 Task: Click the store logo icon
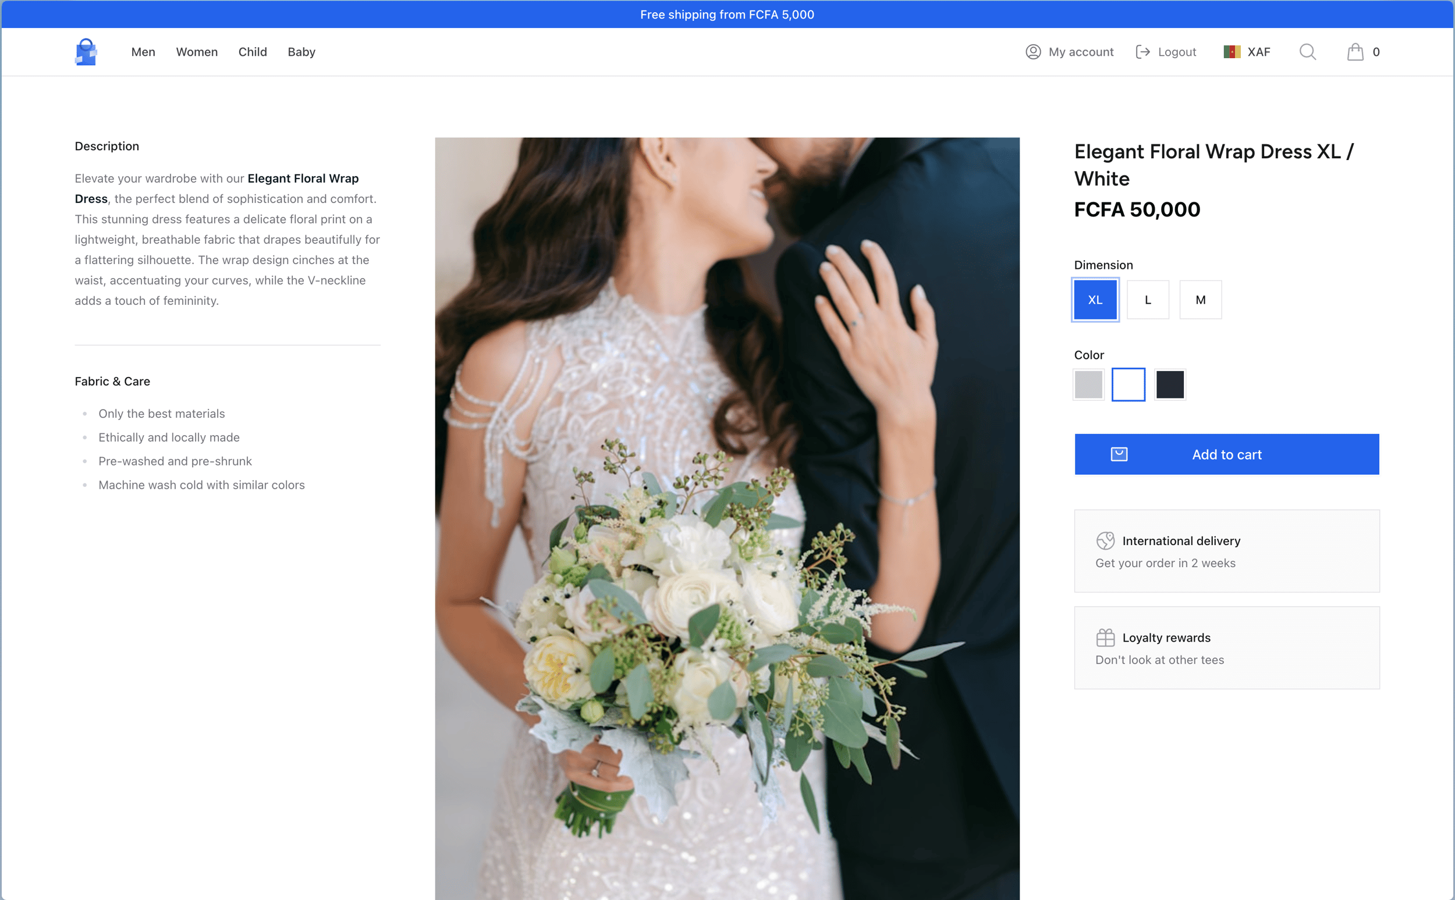coord(86,52)
